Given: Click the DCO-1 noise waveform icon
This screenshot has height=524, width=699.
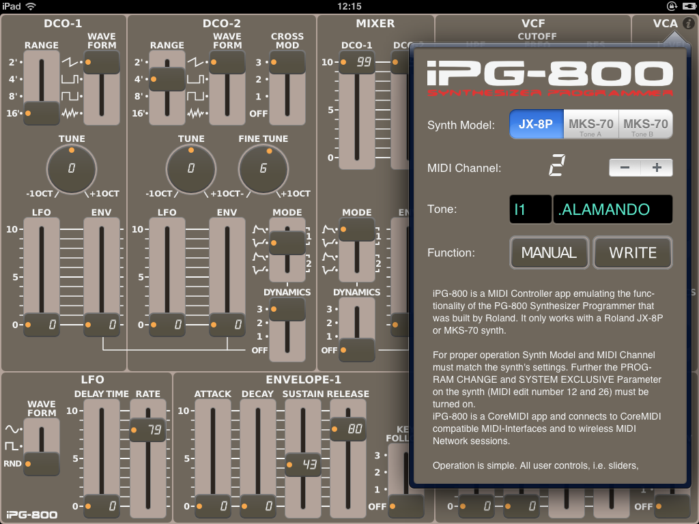Looking at the screenshot, I should pyautogui.click(x=70, y=113).
